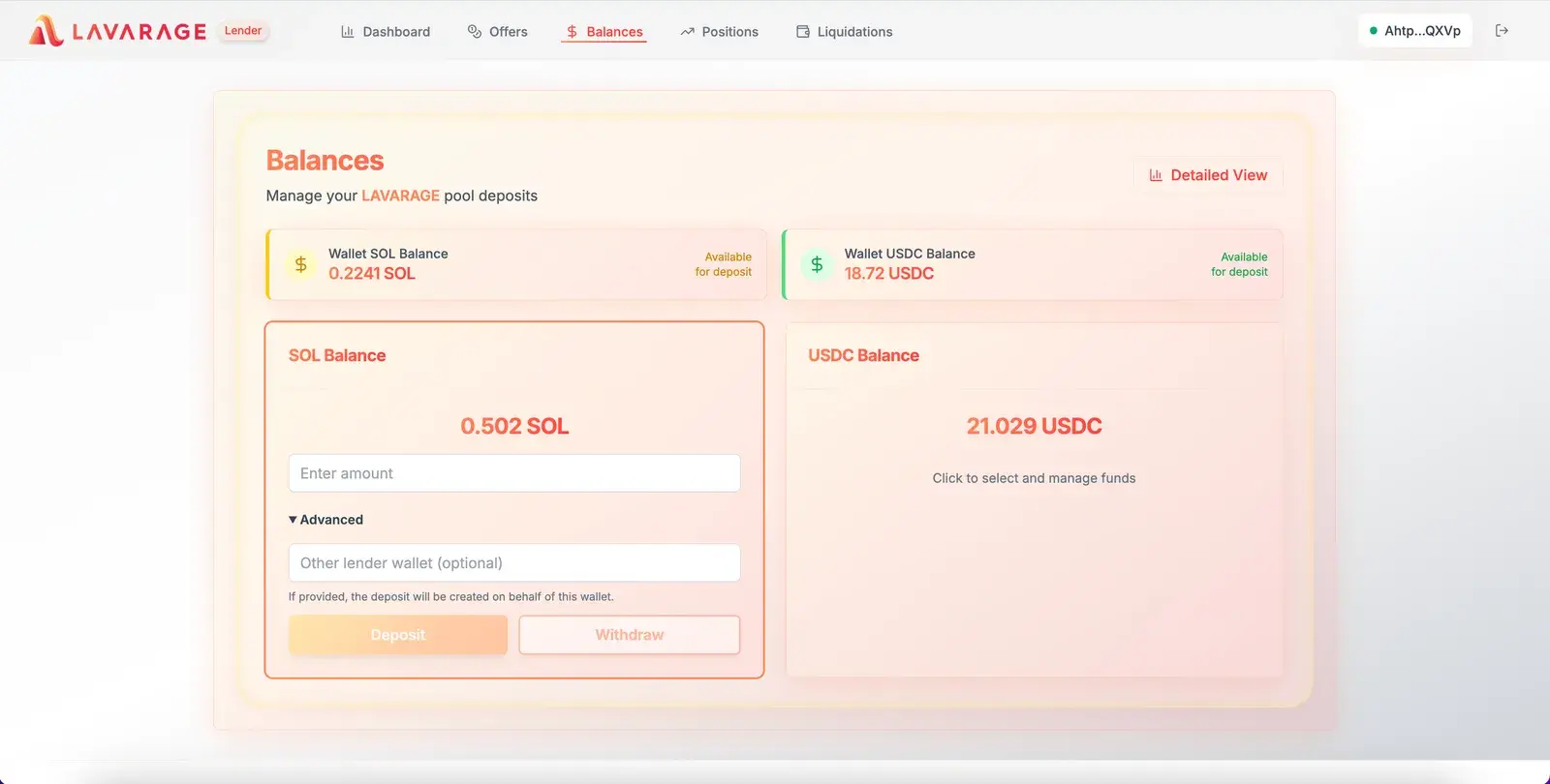Viewport: 1550px width, 784px height.
Task: Click 'Click to select and manage funds' text
Action: (1034, 478)
